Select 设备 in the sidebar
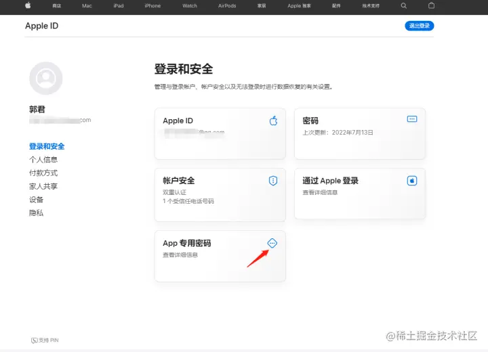488x352 pixels. point(36,200)
